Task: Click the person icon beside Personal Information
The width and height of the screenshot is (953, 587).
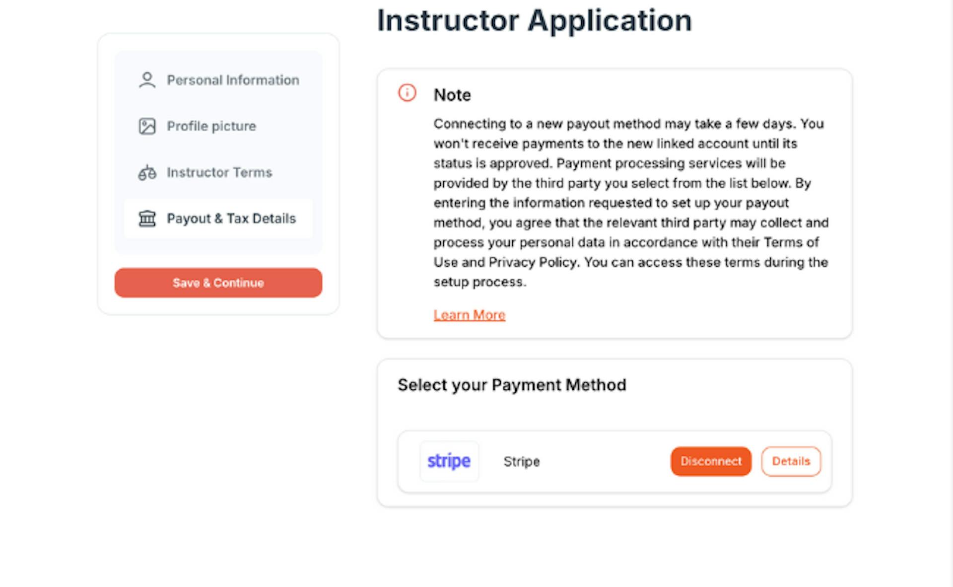Action: click(147, 80)
